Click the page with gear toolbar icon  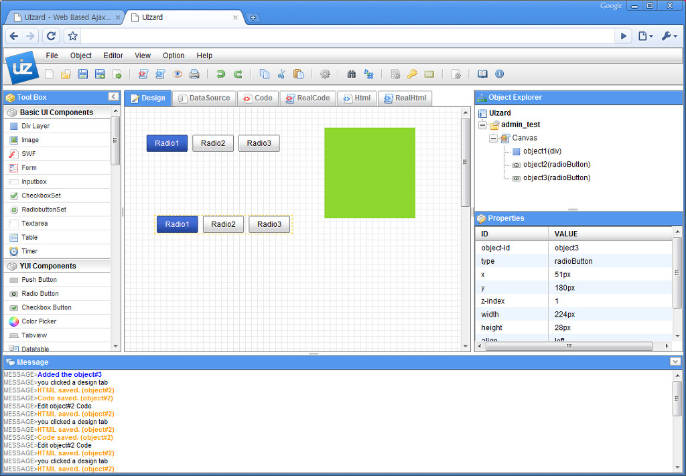(456, 74)
